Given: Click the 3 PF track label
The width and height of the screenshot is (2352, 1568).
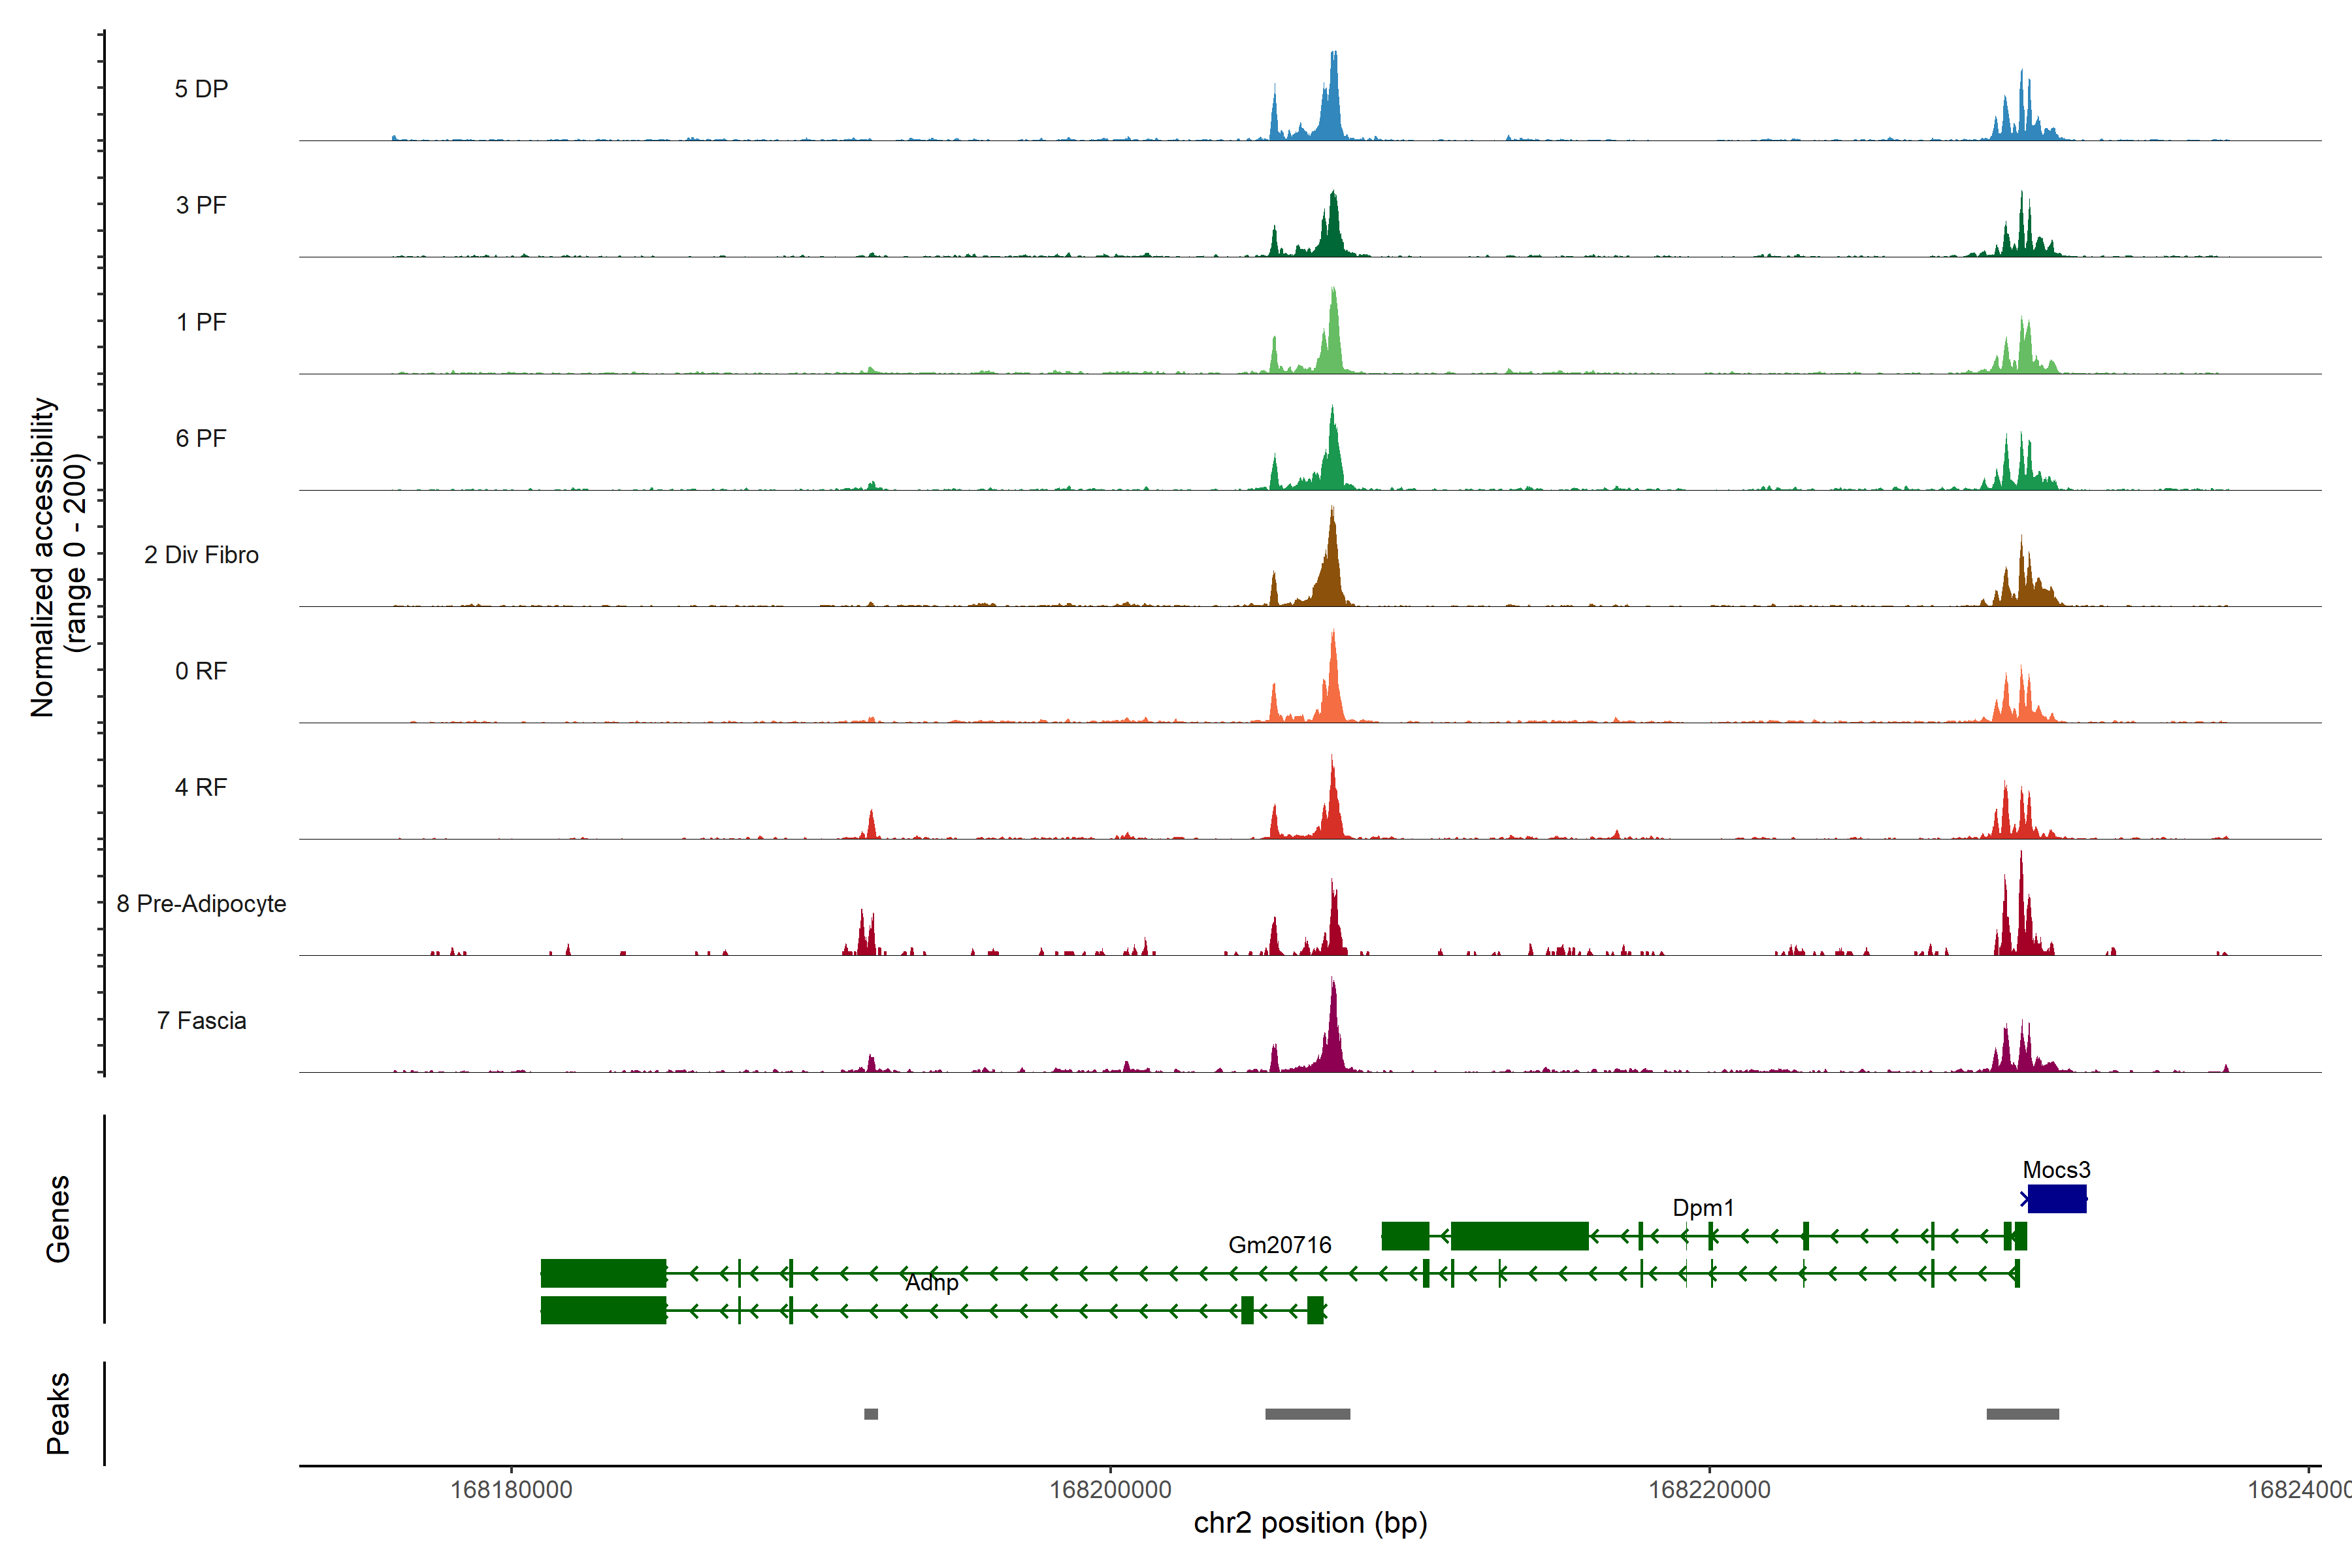Looking at the screenshot, I should (x=201, y=205).
